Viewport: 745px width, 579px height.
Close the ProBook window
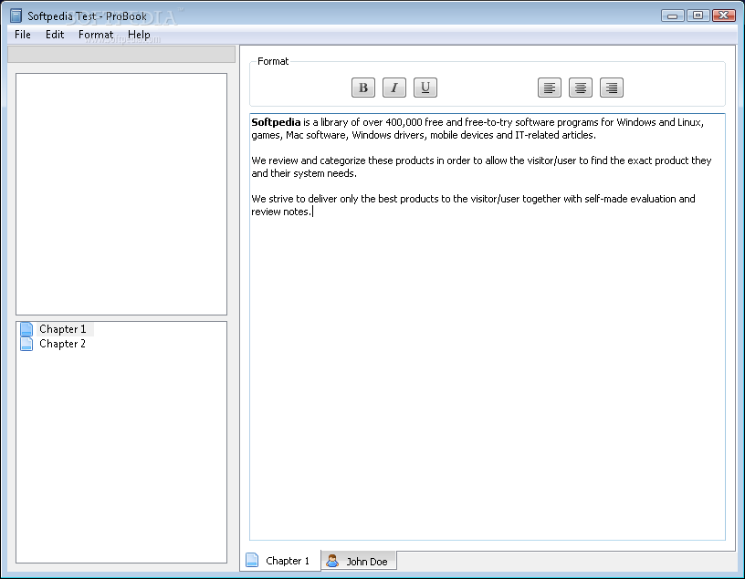point(724,16)
